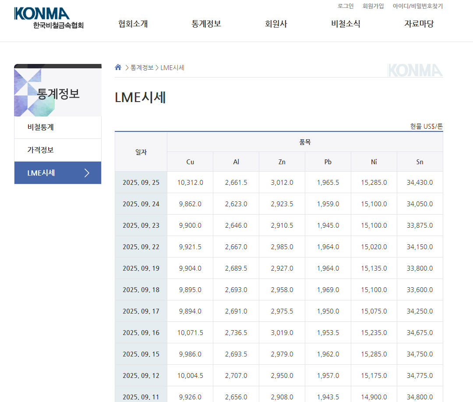Switch to the 회원사 menu item
Viewport: 473px width, 402px height.
point(276,24)
